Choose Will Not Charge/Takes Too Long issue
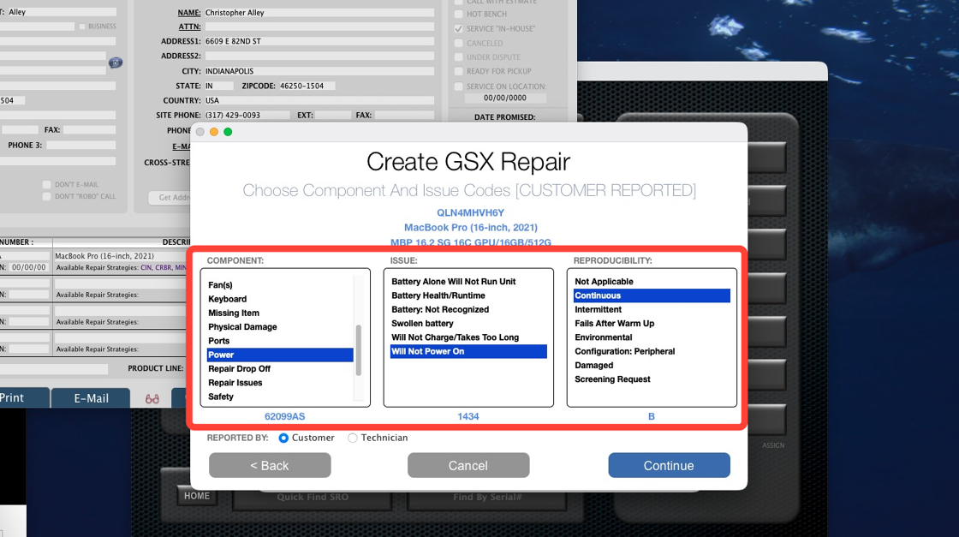The height and width of the screenshot is (537, 959). pos(468,337)
